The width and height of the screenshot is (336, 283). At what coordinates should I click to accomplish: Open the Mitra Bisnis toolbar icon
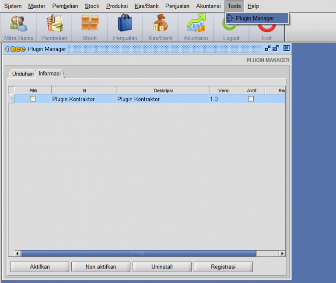coord(18,24)
